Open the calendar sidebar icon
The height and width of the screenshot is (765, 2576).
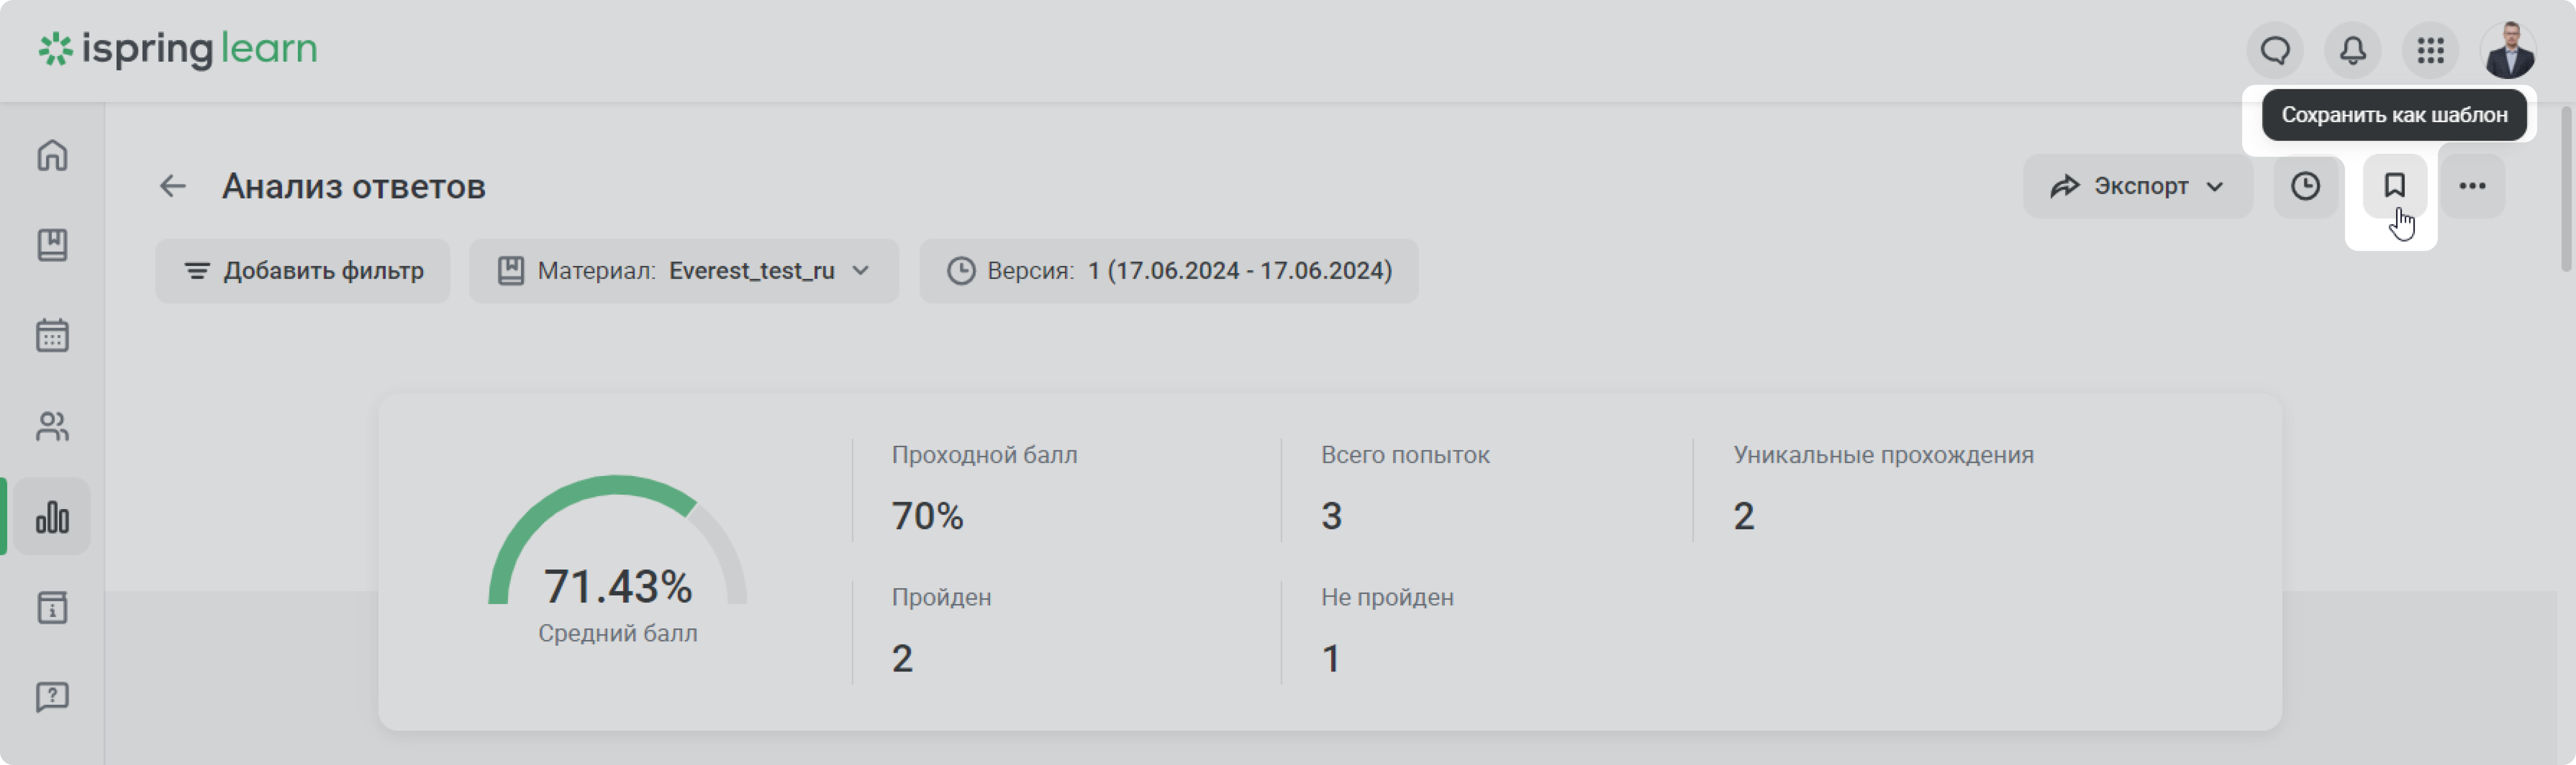tap(52, 335)
